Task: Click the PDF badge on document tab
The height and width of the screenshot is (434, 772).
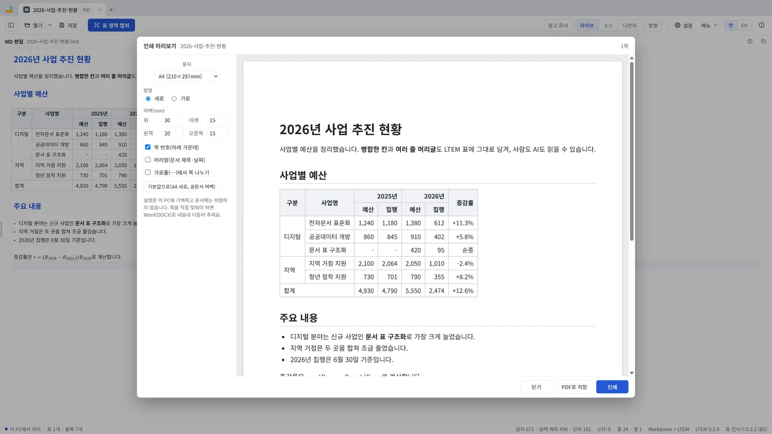Action: pyautogui.click(x=86, y=10)
